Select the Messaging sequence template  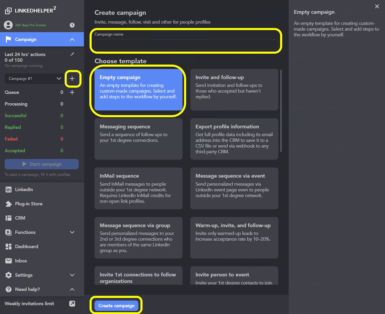click(x=138, y=139)
